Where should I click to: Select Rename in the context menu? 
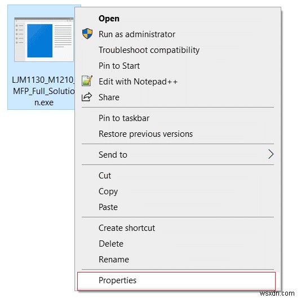[x=114, y=260]
